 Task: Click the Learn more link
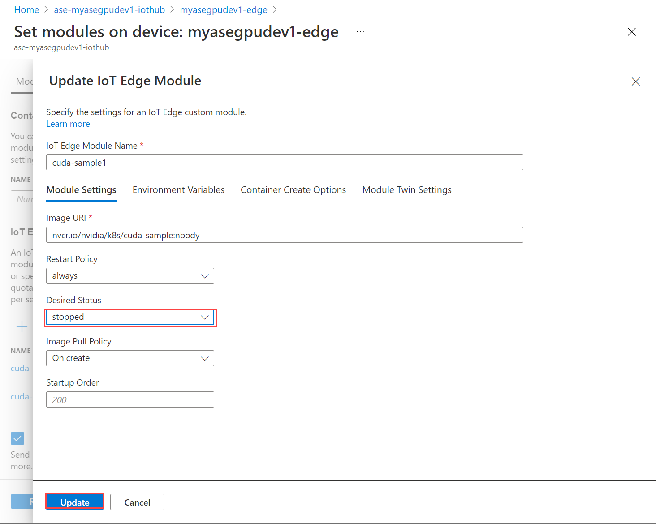pyautogui.click(x=68, y=124)
